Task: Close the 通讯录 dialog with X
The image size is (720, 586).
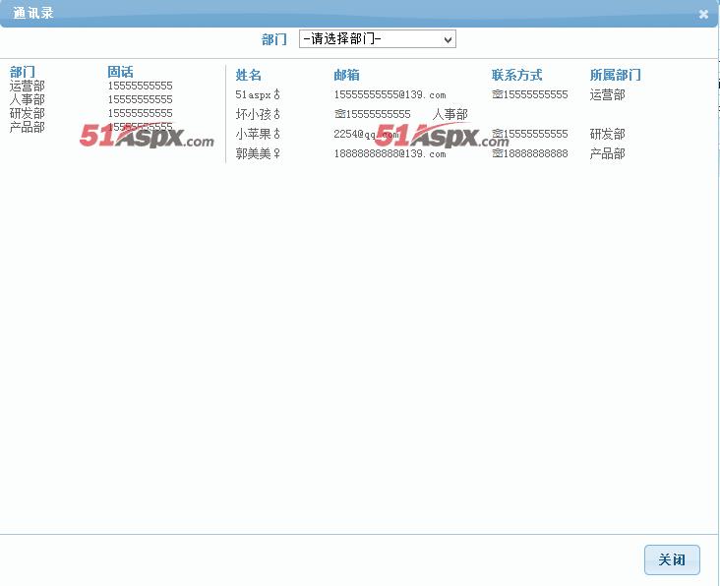Action: (x=703, y=14)
